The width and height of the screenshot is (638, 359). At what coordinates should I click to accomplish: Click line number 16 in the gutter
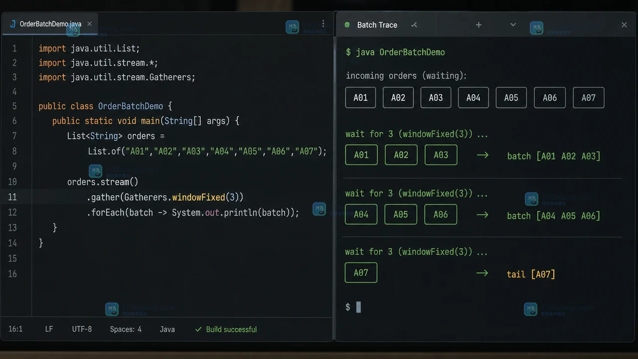12,274
